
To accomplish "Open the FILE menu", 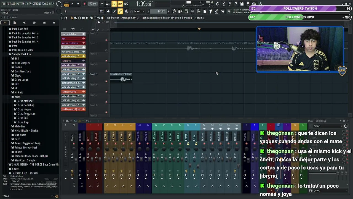I will point(3,4).
